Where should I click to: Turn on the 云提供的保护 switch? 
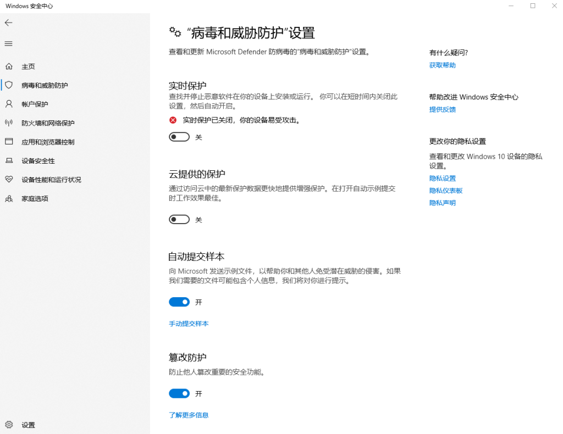(x=179, y=219)
